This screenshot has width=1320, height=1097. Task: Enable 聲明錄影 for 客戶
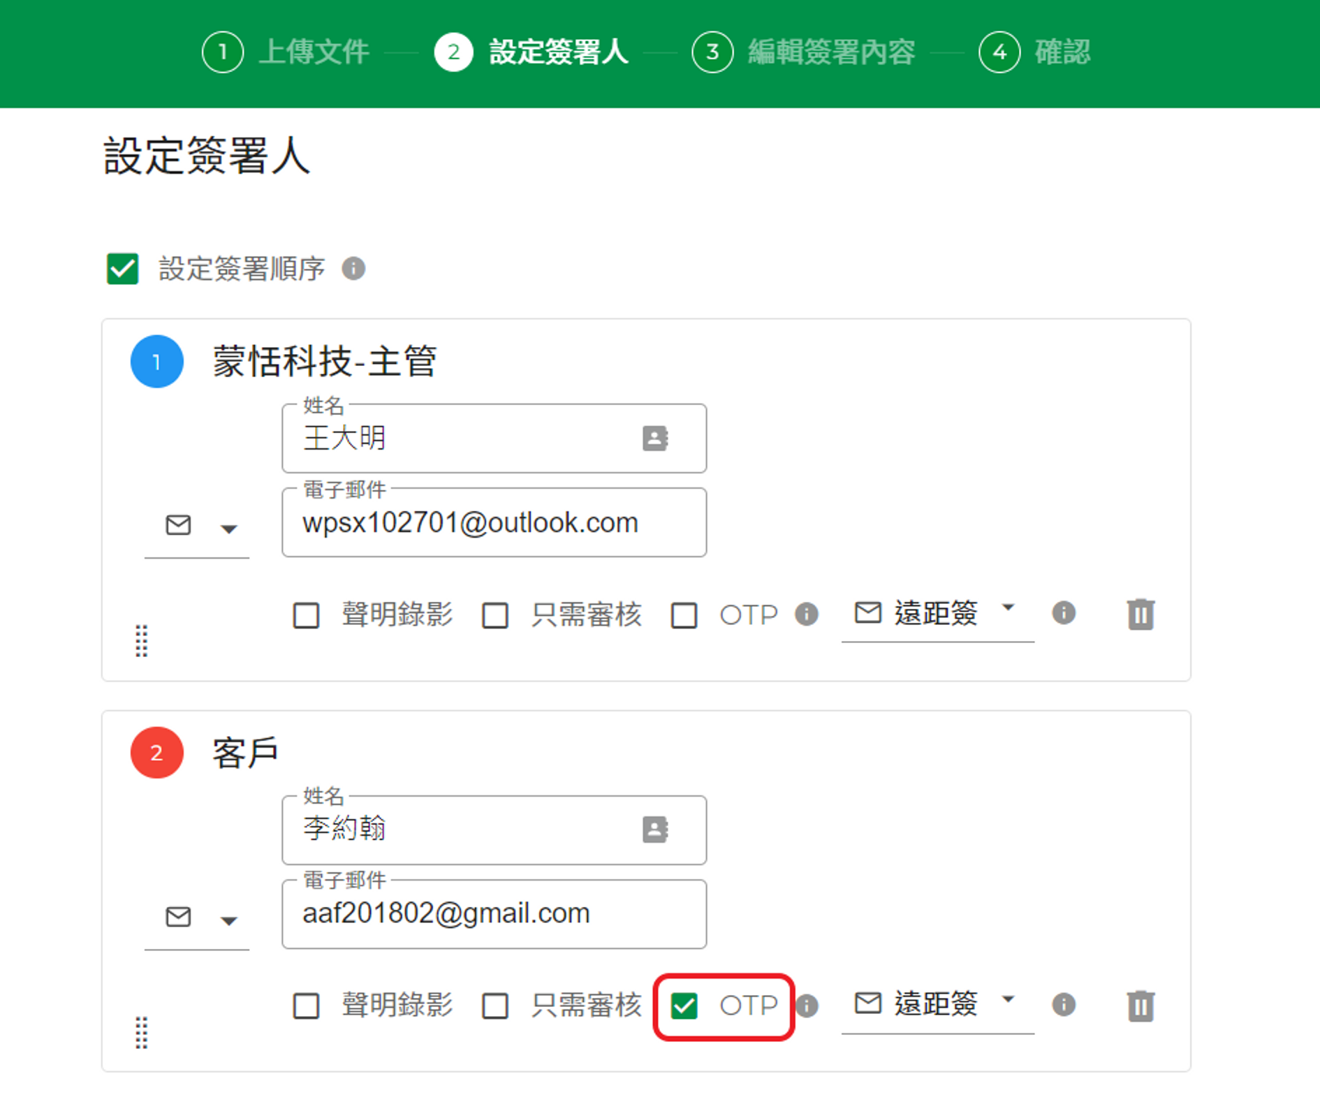click(306, 1006)
